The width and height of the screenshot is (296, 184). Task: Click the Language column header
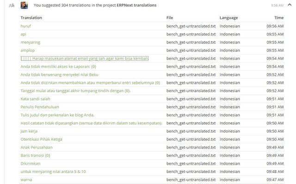(228, 18)
